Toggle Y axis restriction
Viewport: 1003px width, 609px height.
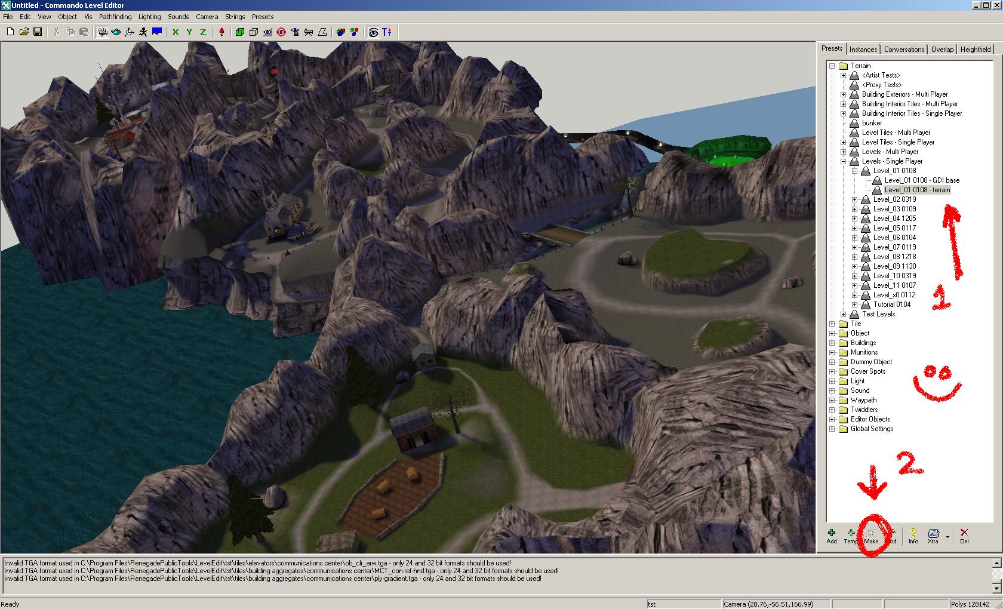[x=189, y=32]
